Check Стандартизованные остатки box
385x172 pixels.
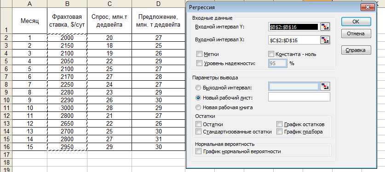click(199, 132)
